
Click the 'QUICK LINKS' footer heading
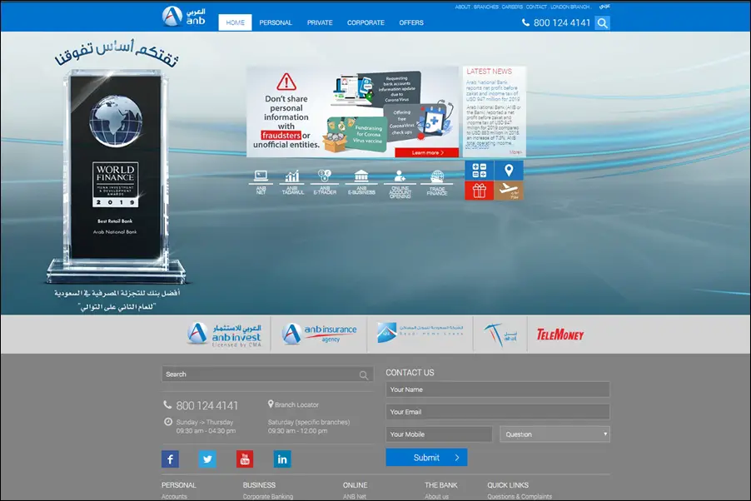coord(508,485)
